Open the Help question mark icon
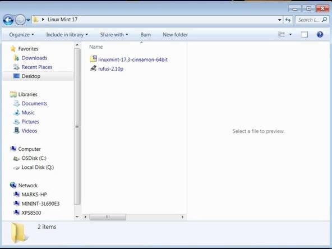The height and width of the screenshot is (249, 332). (x=320, y=34)
